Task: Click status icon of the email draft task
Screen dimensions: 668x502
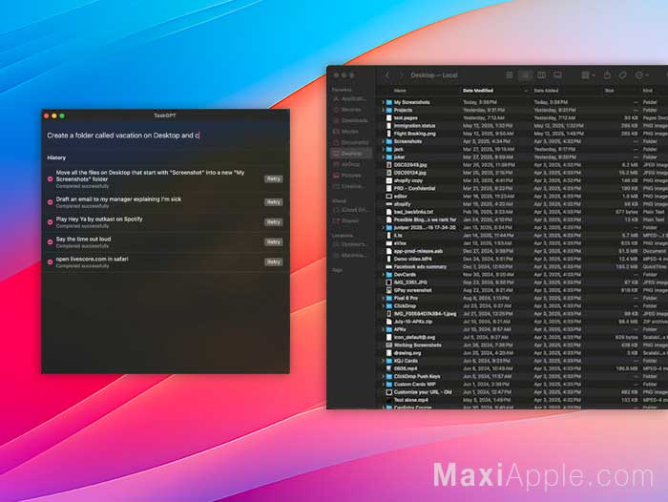Action: (x=50, y=202)
